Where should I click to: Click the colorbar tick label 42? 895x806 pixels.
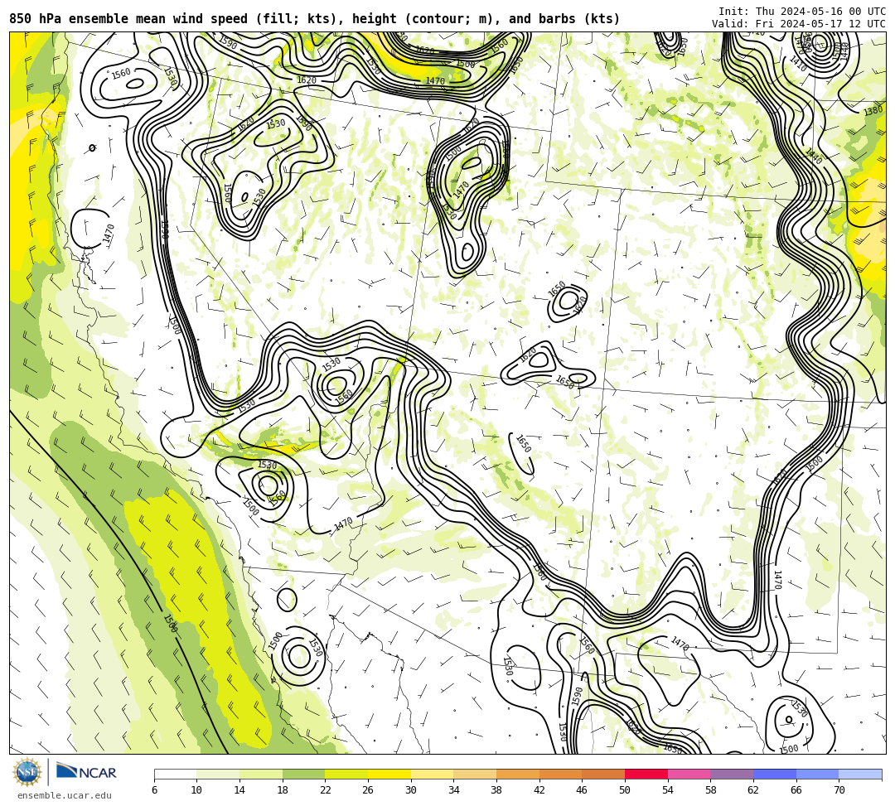[x=539, y=790]
